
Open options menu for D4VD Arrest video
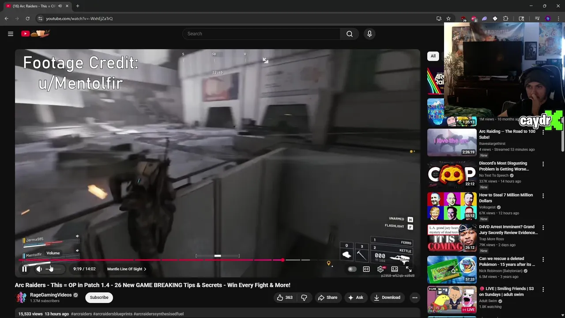click(x=543, y=227)
